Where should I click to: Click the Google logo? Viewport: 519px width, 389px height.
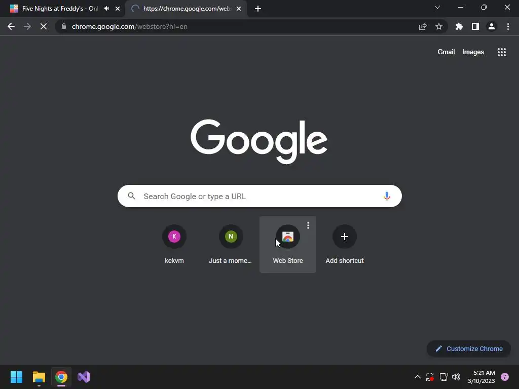[x=259, y=141]
